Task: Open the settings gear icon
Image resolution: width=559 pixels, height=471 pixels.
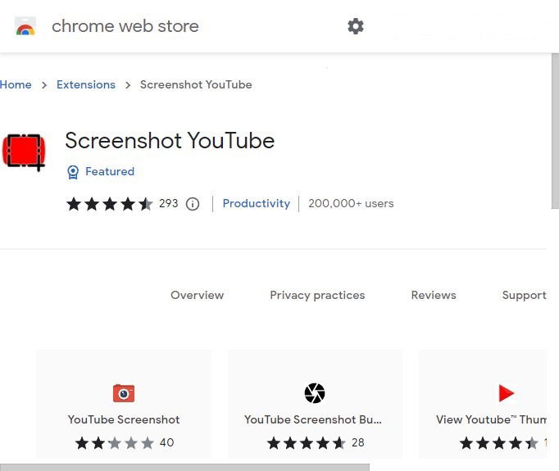Action: [356, 26]
